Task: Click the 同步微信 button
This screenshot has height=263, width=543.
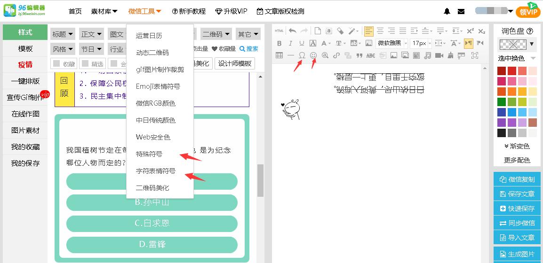Action: click(517, 223)
